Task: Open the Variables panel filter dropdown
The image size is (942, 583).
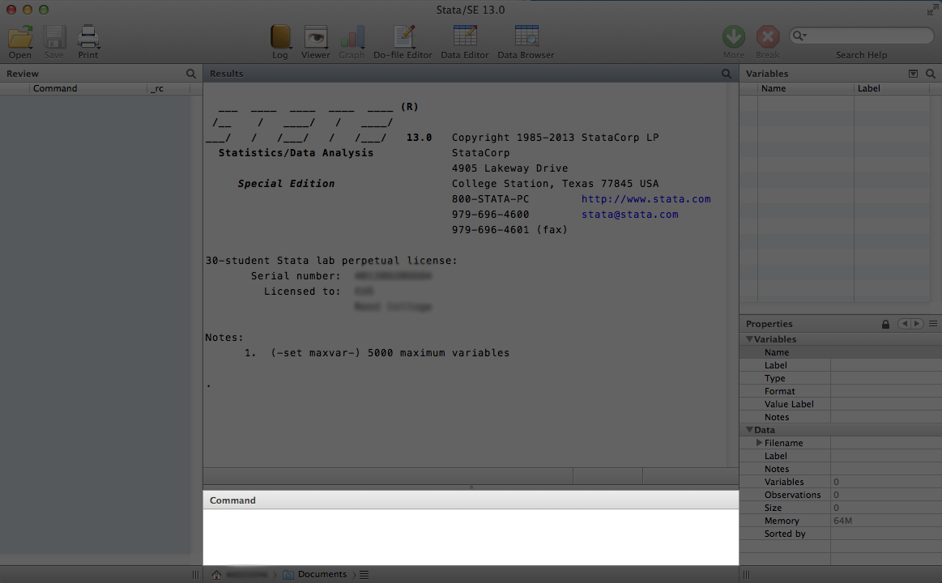Action: tap(914, 74)
